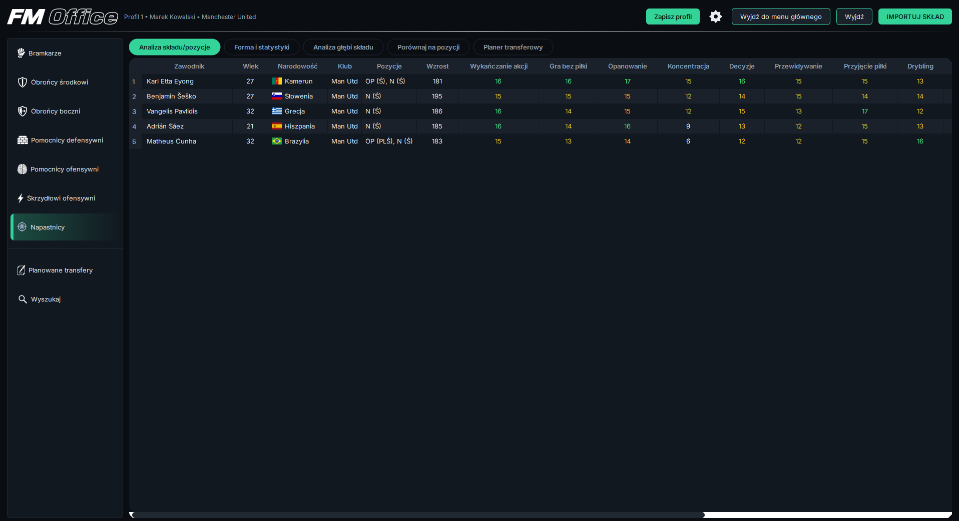959x521 pixels.
Task: Switch to Porównaj na pozycji tab
Action: (428, 47)
